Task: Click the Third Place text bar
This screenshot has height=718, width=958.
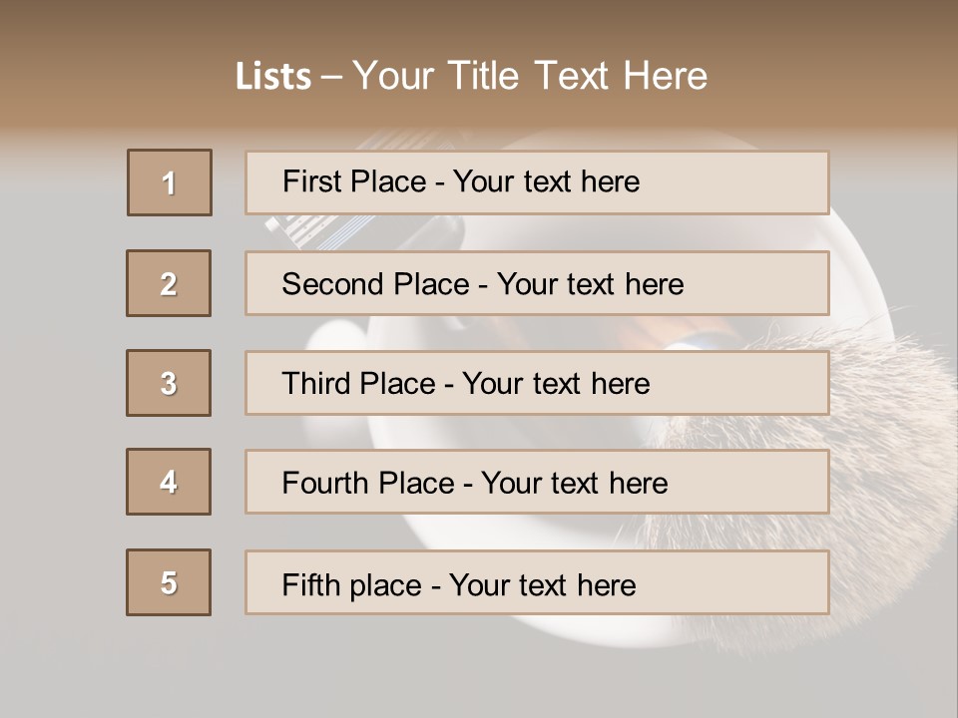Action: [537, 383]
